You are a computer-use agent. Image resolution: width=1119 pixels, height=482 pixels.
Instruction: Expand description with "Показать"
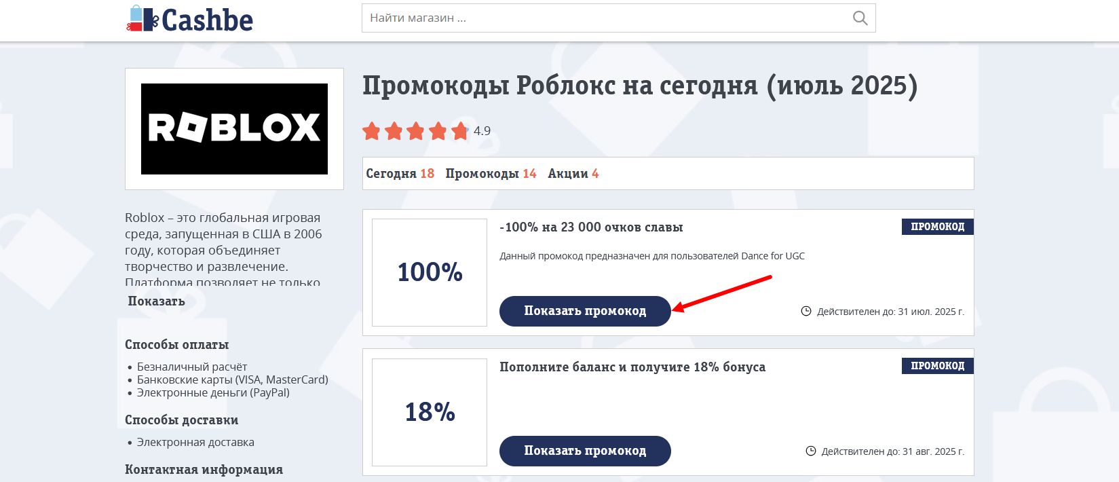point(156,301)
